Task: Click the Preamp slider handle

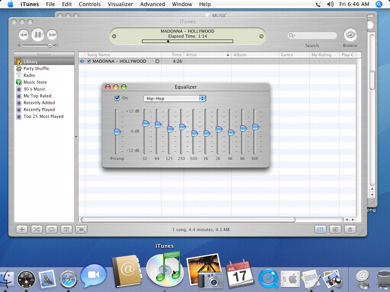Action: click(x=117, y=132)
